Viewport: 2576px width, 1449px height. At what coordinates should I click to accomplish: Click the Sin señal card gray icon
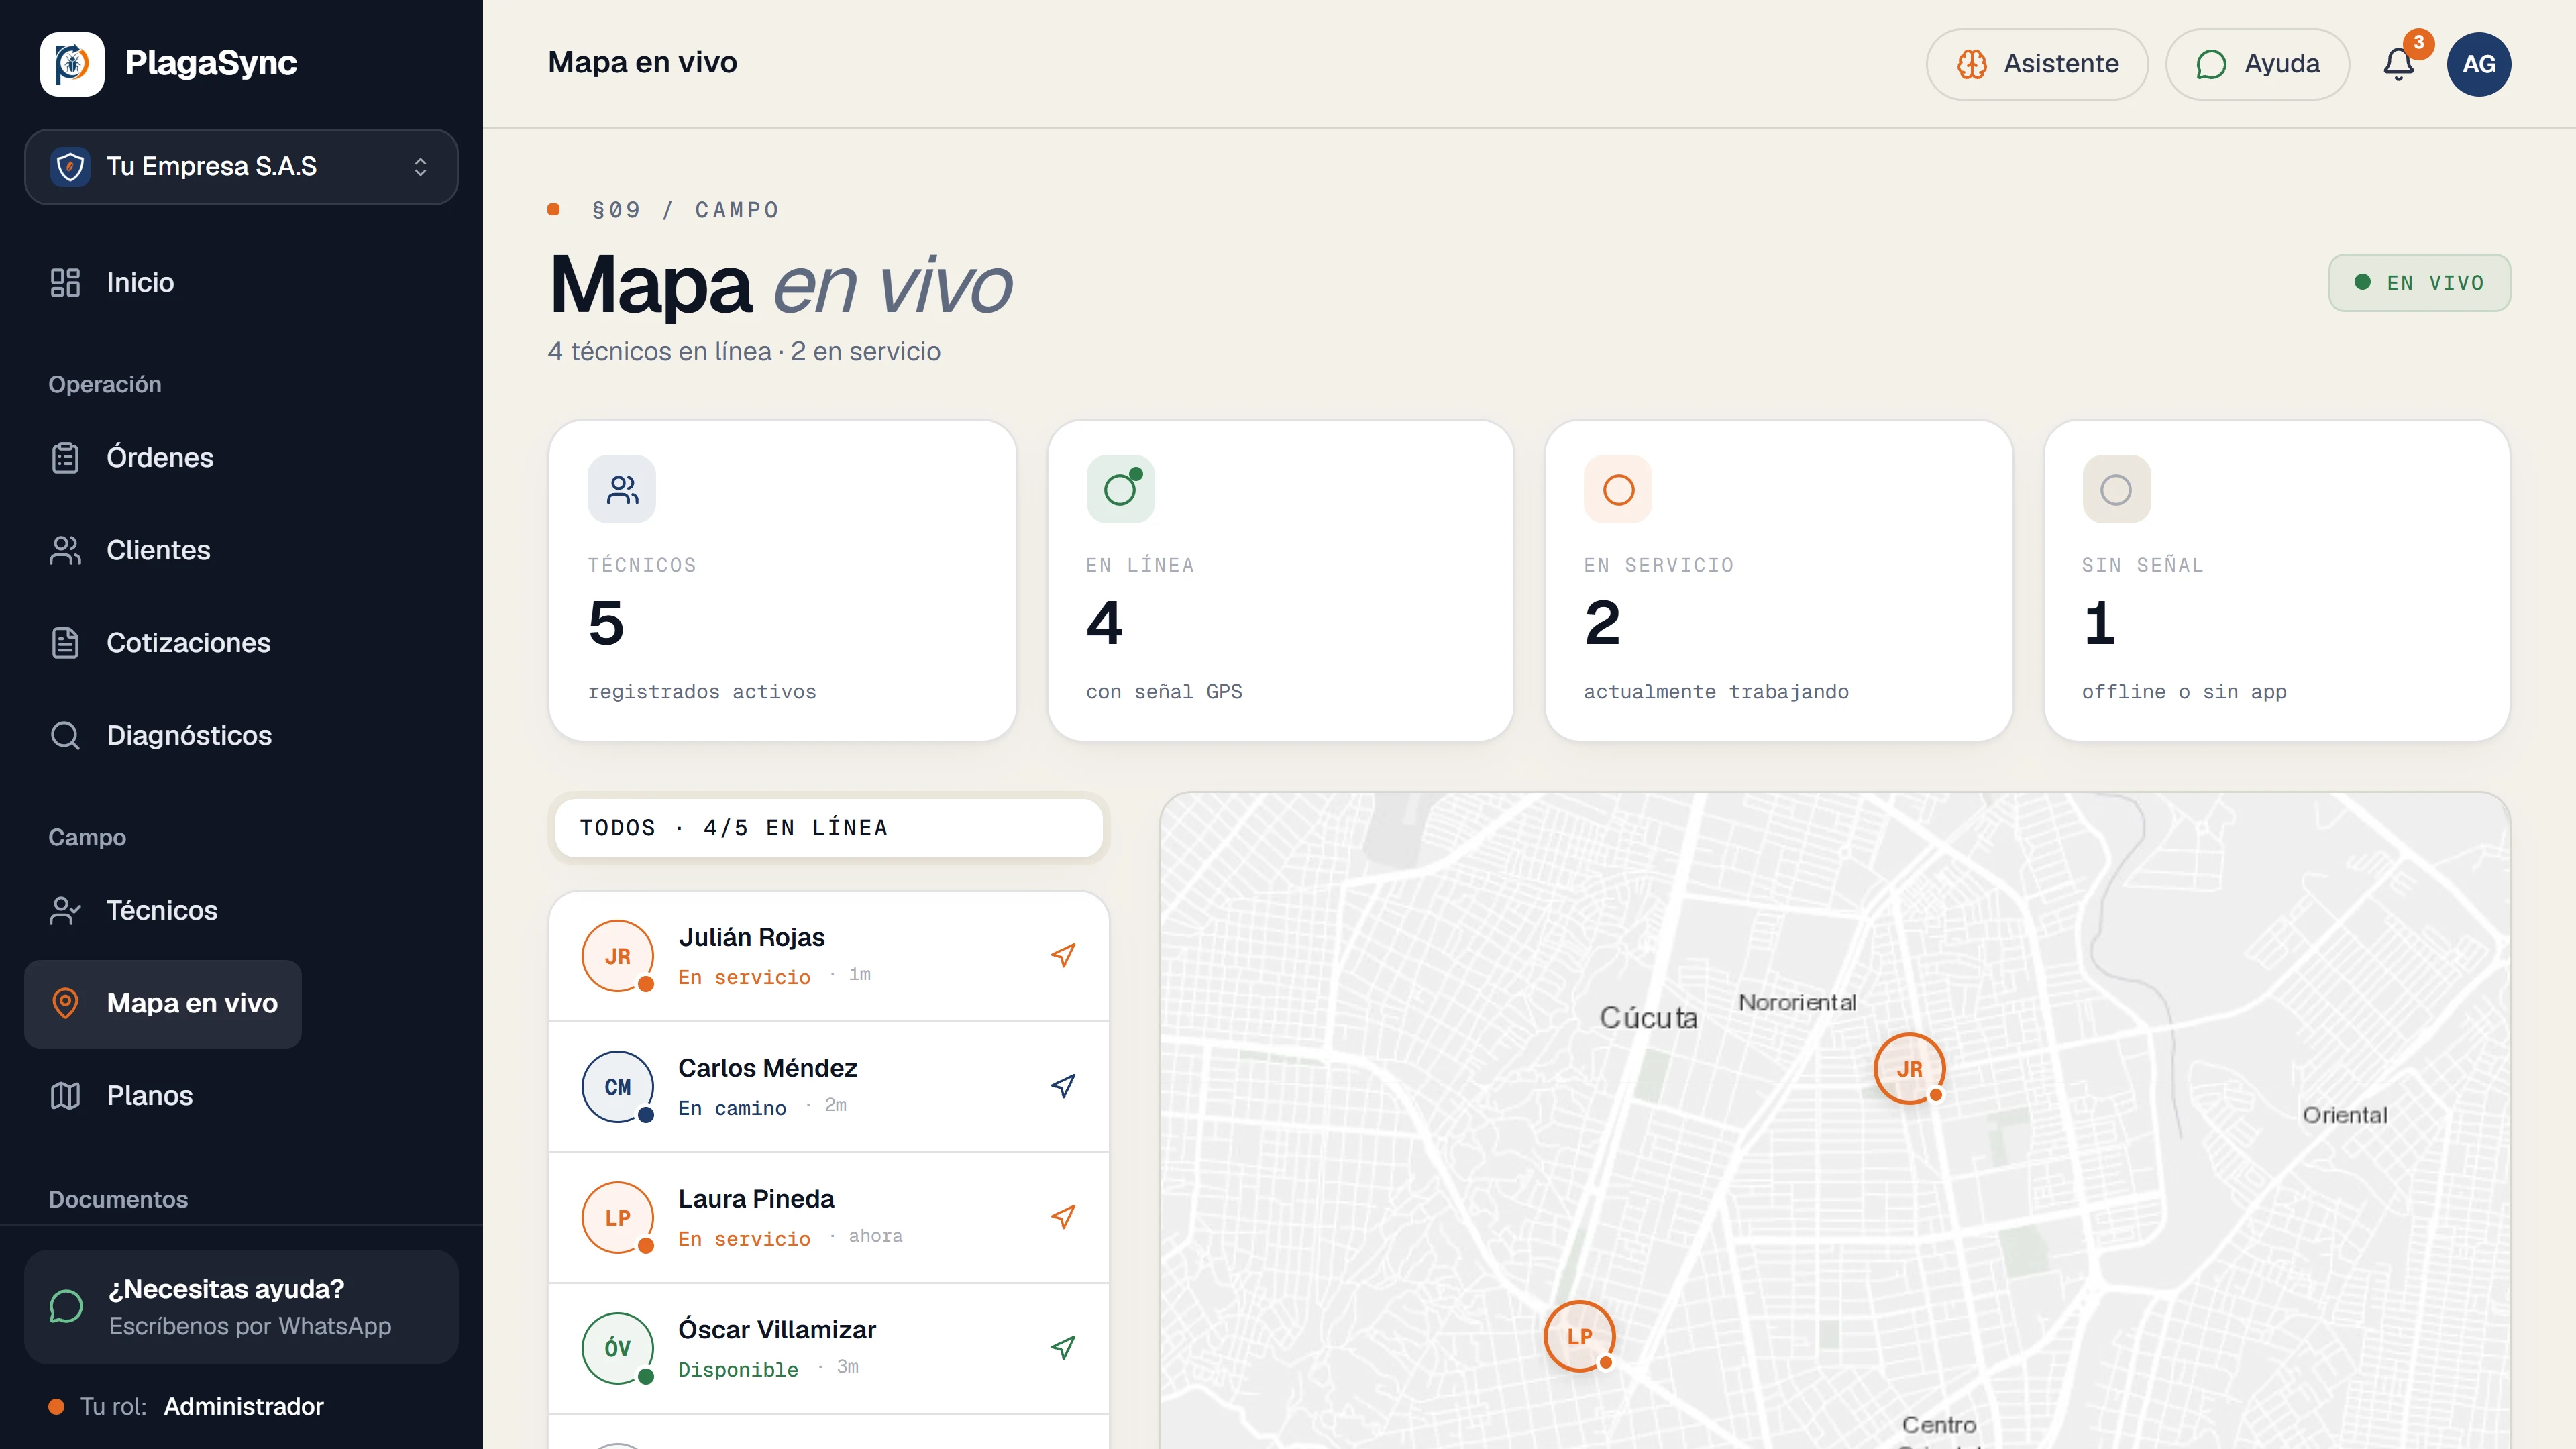coord(2116,490)
